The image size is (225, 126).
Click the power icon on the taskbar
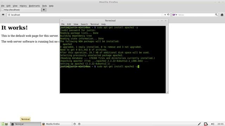pos(75,124)
